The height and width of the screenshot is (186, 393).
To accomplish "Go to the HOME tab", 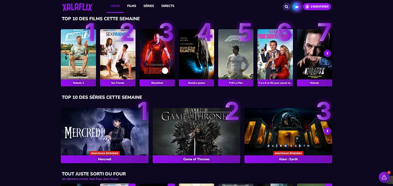I will 115,6.
